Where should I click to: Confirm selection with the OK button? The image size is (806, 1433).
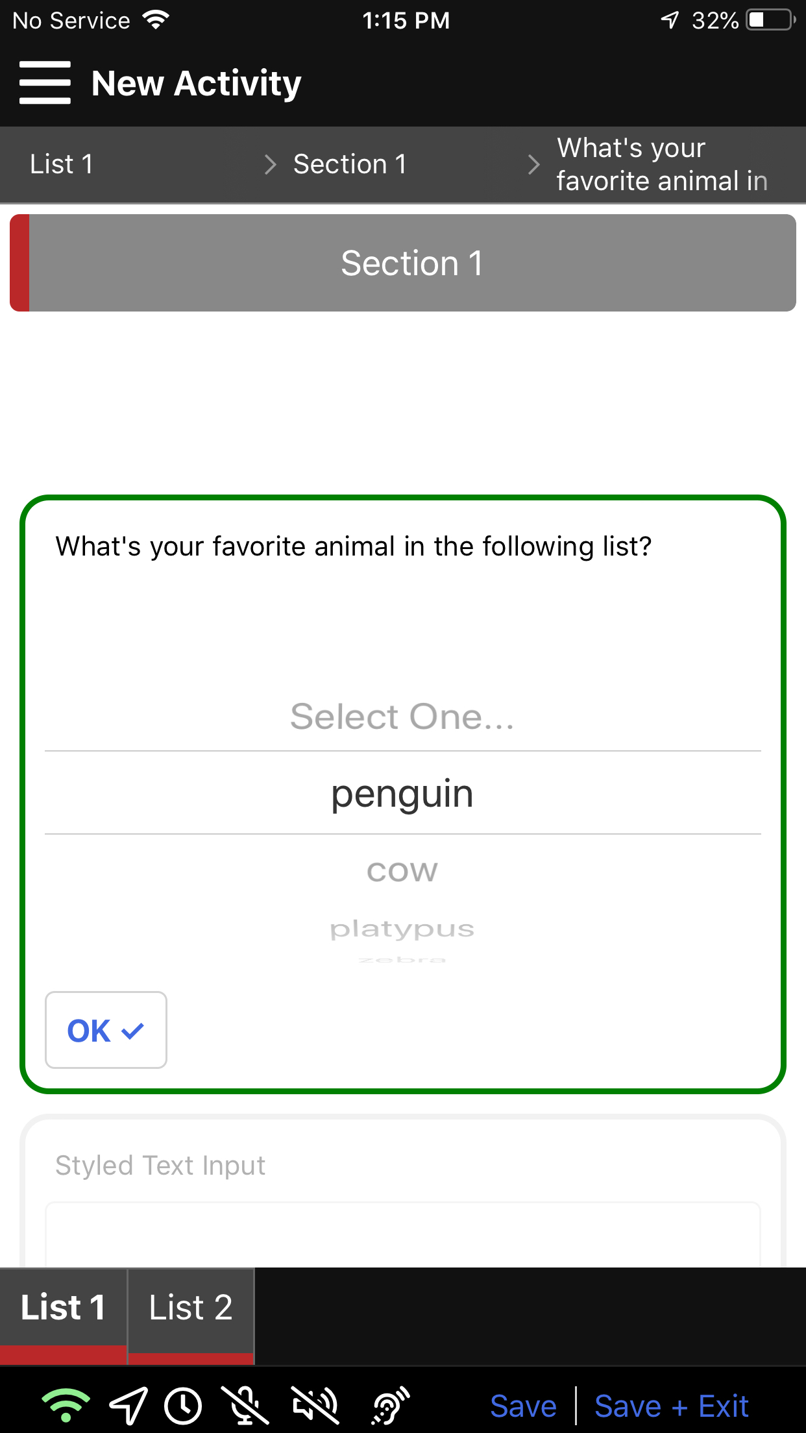(x=106, y=1030)
